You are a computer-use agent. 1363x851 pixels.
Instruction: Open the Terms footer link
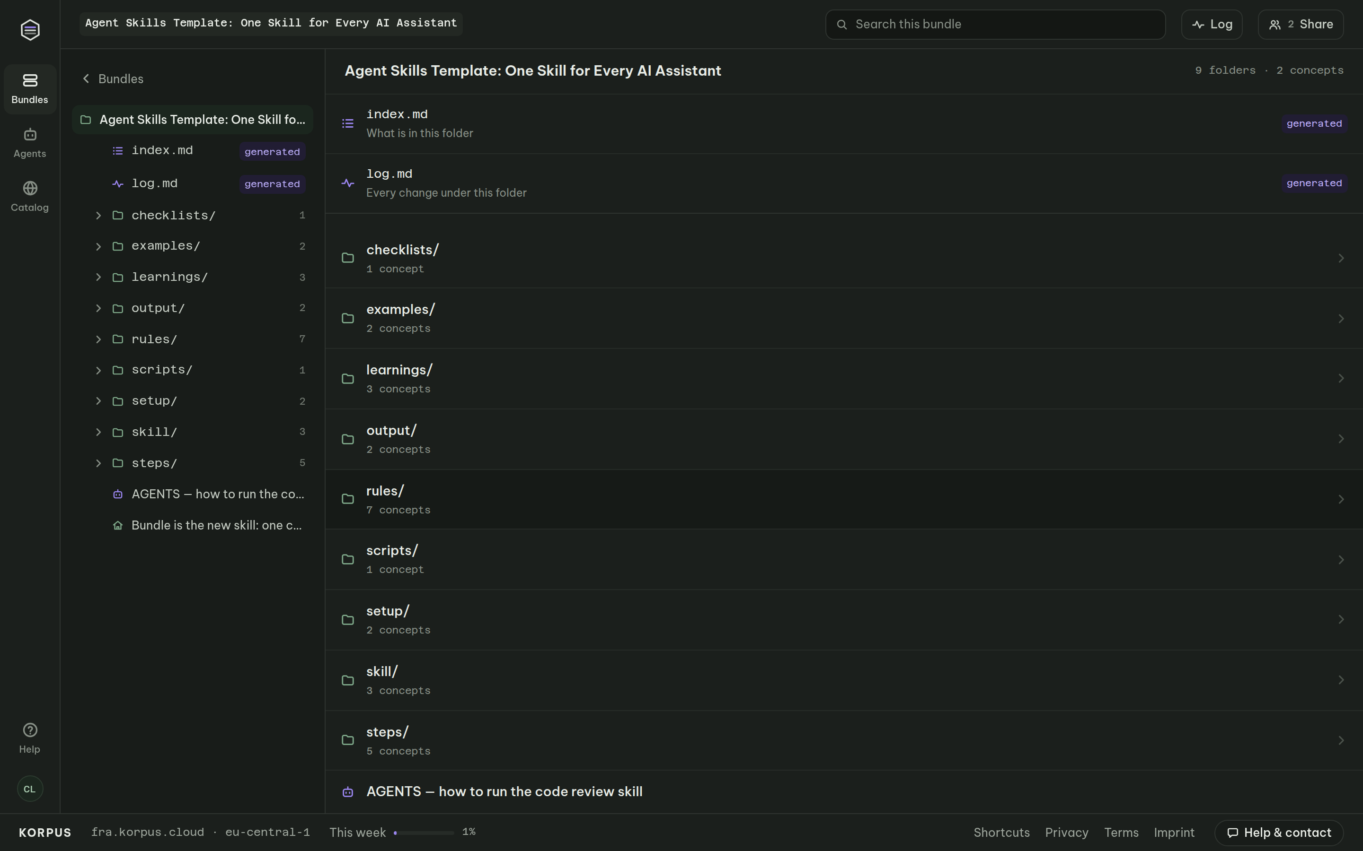click(1121, 833)
